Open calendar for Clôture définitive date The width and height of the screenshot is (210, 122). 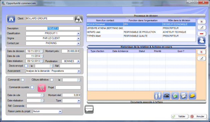tap(79, 80)
